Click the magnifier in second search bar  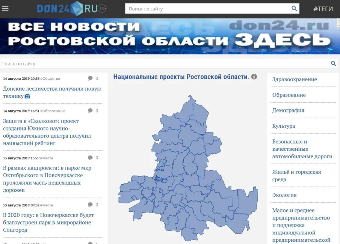click(333, 64)
